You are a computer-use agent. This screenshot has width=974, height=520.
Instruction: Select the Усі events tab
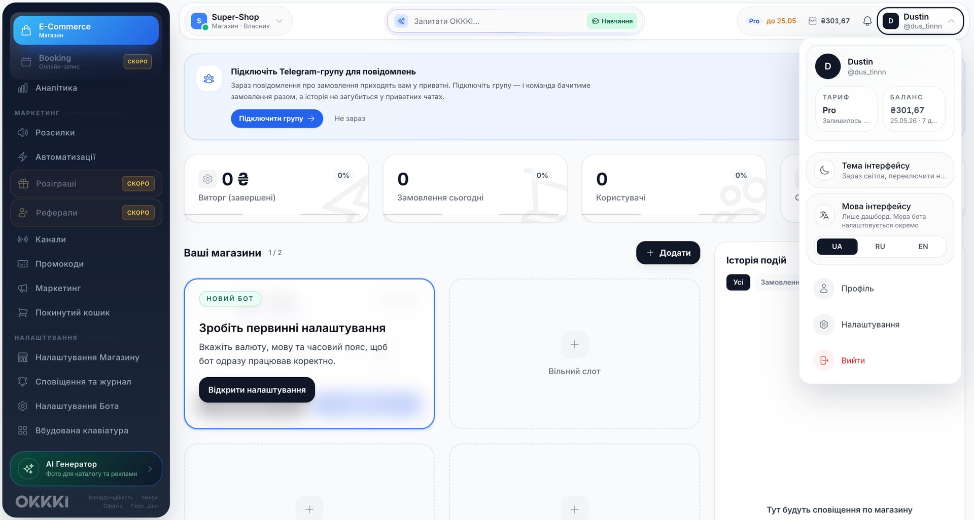pyautogui.click(x=738, y=283)
